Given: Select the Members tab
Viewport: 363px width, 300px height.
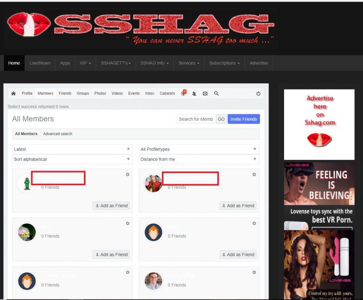Looking at the screenshot, I should 45,93.
